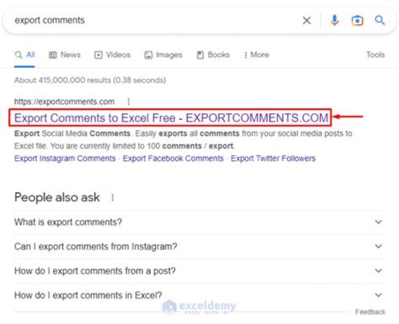Open Export Instagram Comments sitelink
Viewport: 399px width, 324px height.
(65, 159)
